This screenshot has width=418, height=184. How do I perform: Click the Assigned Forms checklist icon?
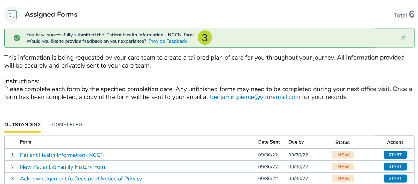[12, 15]
